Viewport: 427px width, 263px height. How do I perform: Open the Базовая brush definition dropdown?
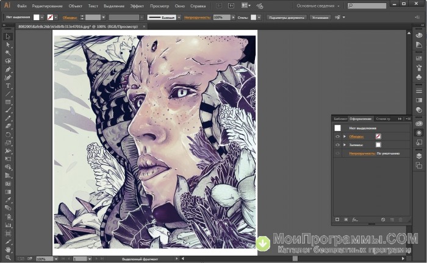pos(179,17)
